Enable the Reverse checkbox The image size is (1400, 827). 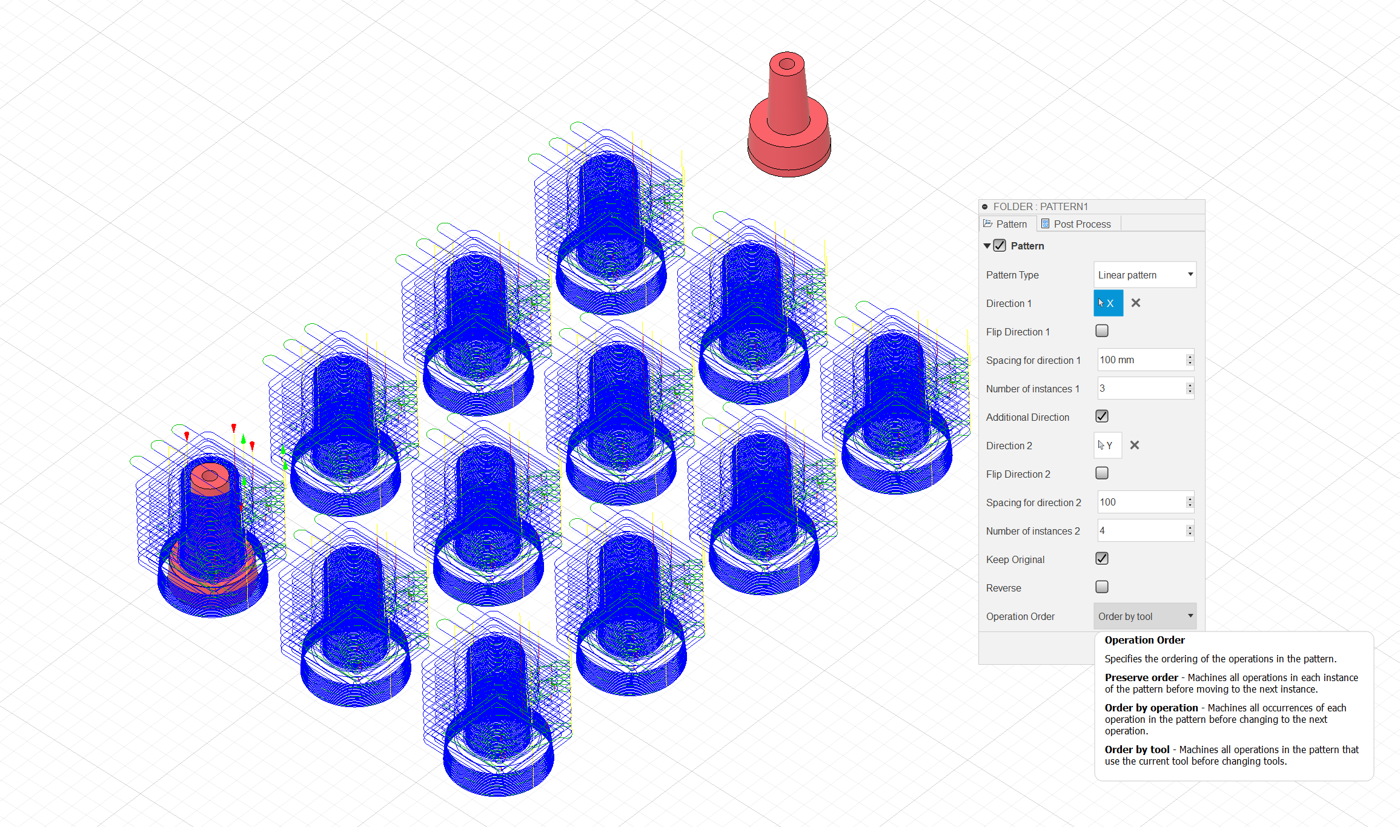[1102, 587]
